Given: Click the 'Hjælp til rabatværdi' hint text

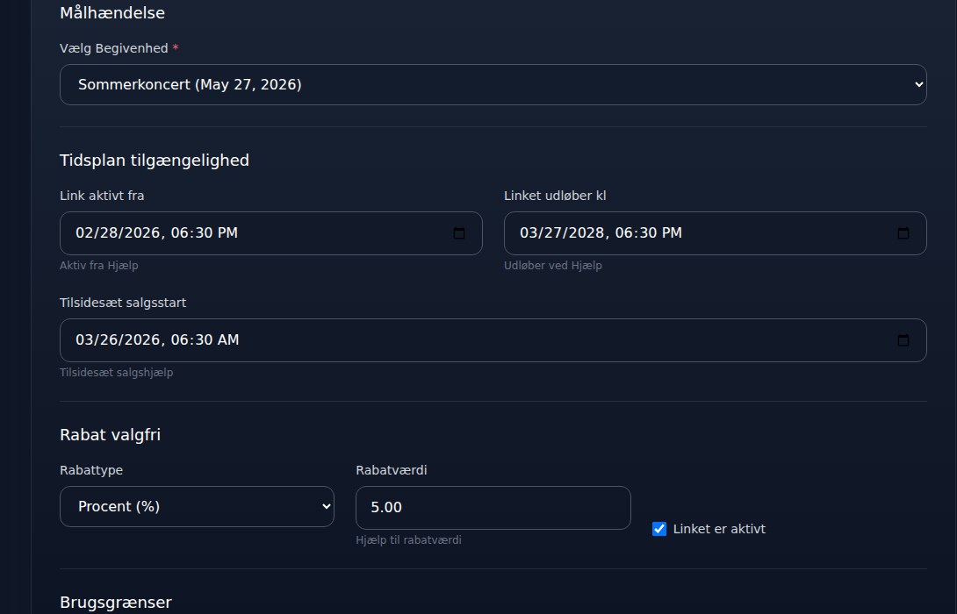Looking at the screenshot, I should click(408, 540).
